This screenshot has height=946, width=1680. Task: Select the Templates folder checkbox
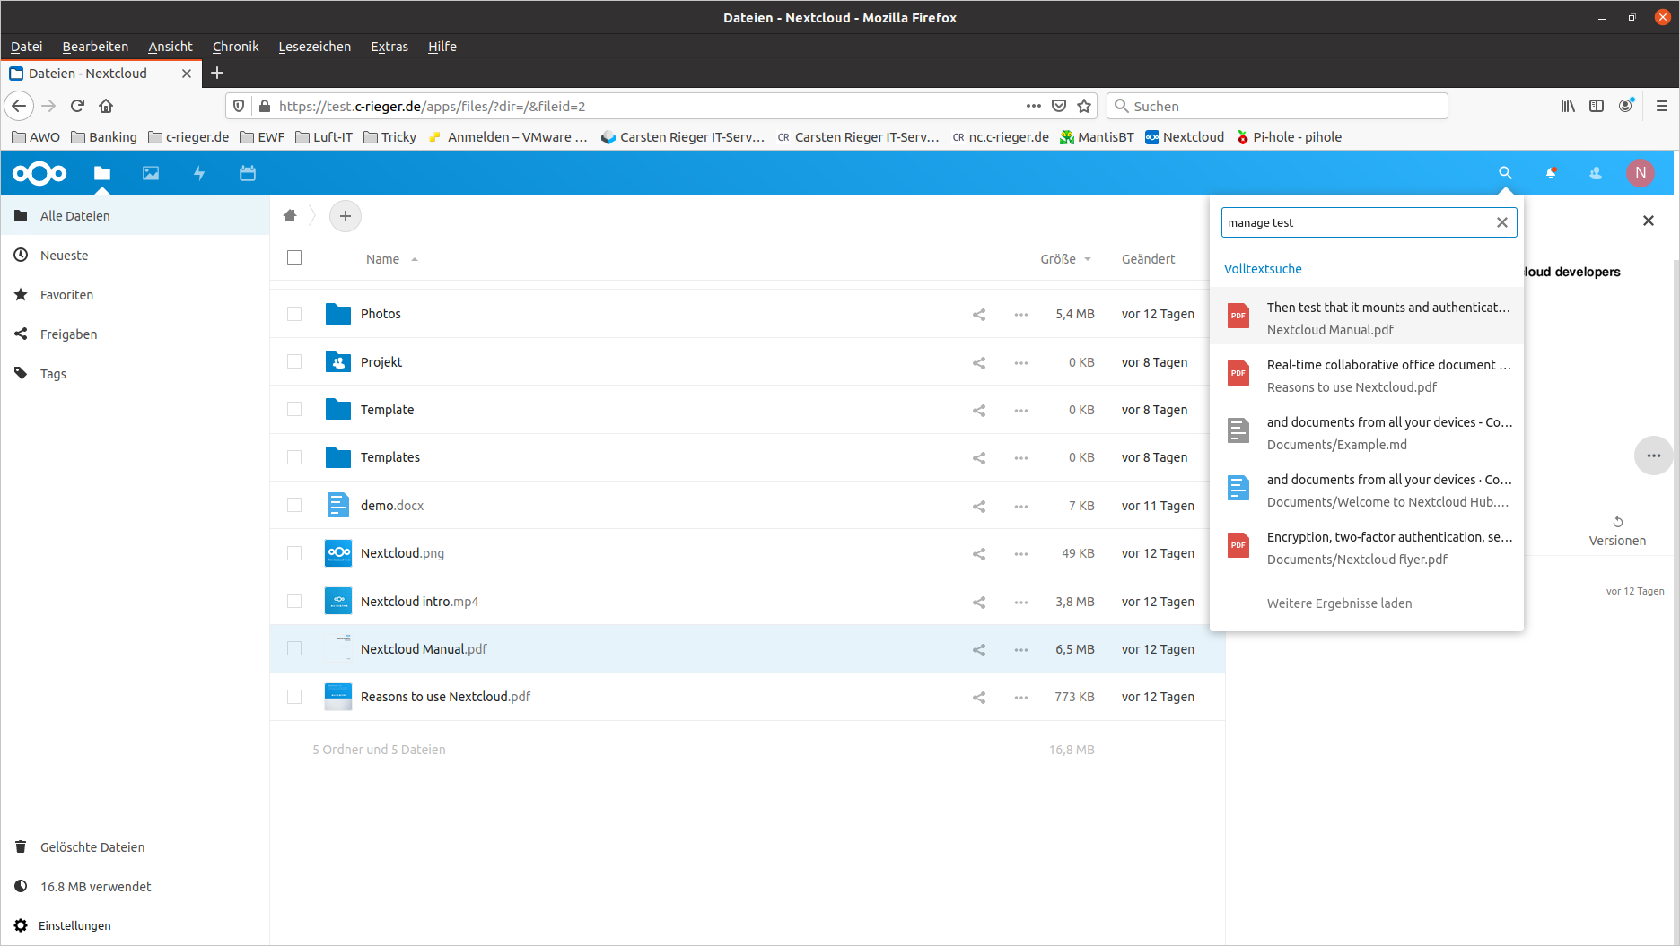(294, 457)
